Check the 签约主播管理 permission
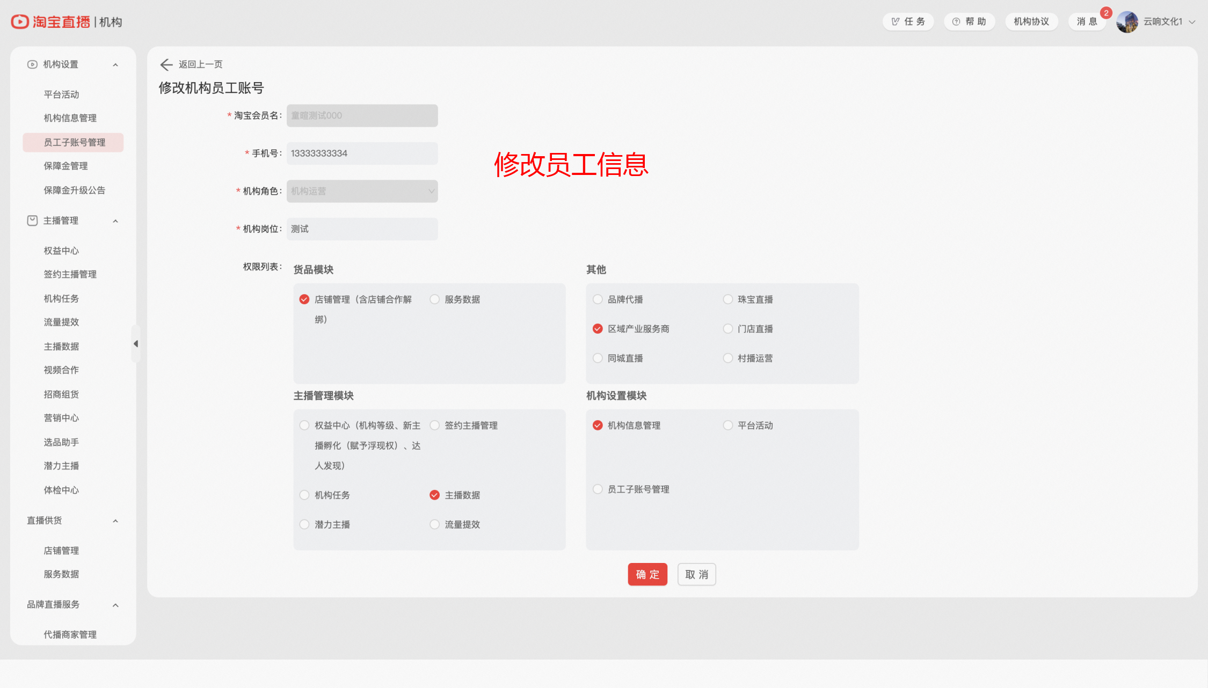Viewport: 1208px width, 688px height. (x=435, y=426)
